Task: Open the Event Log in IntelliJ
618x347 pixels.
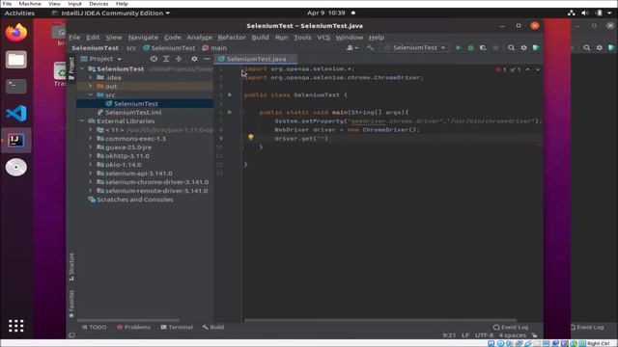Action: 511,327
